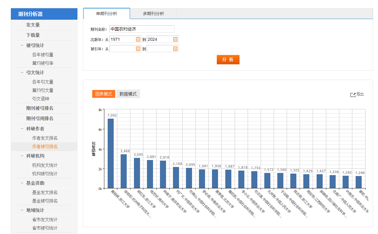Viewport: 378px width, 234px height.
Task: Collapse the 被引统计 section
Action: 22,45
